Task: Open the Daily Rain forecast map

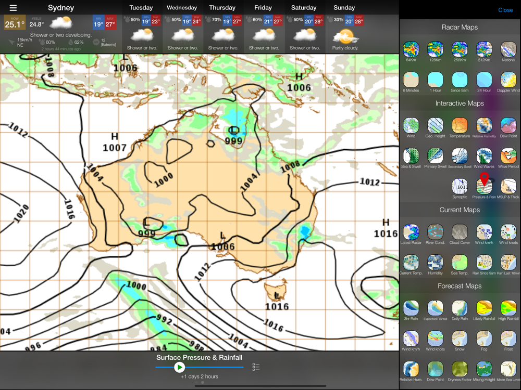Action: coord(460,308)
